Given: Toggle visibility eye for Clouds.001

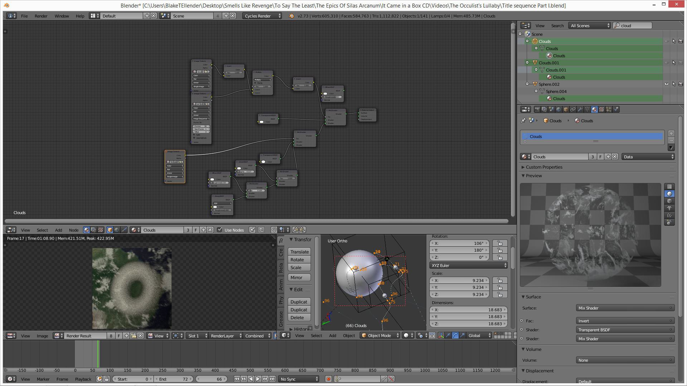Looking at the screenshot, I should (667, 63).
